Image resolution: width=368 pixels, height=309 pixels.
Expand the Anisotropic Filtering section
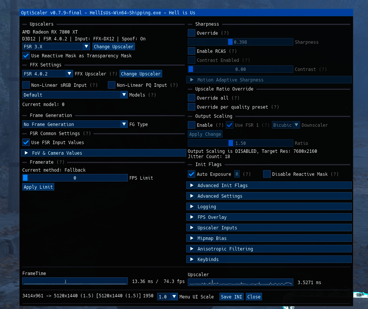269,249
